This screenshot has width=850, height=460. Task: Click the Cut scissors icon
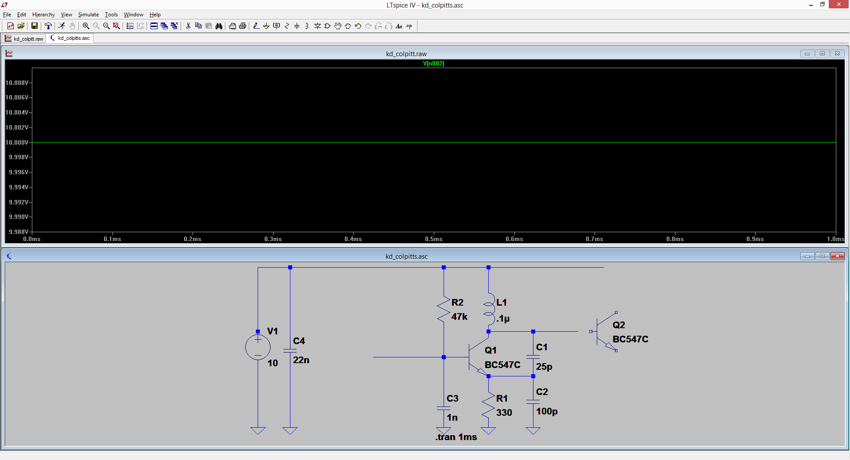[x=188, y=26]
